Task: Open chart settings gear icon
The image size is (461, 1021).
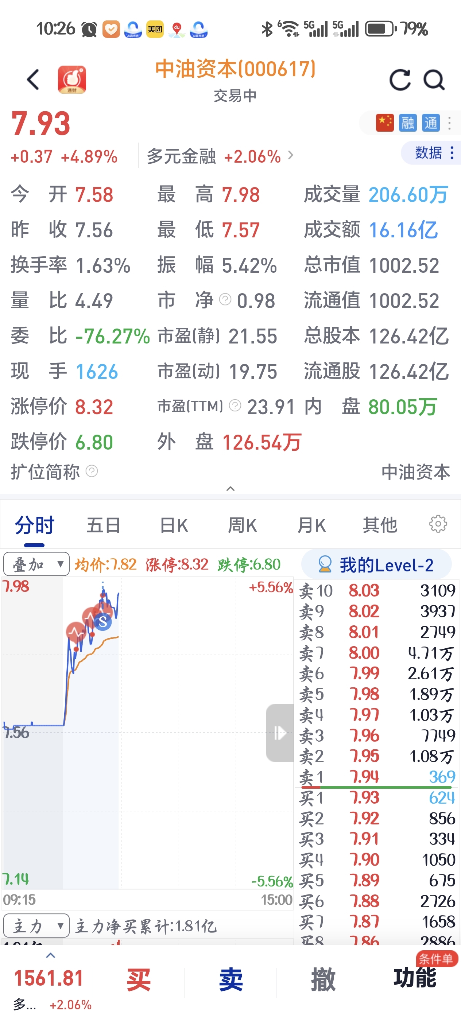Action: [x=438, y=524]
